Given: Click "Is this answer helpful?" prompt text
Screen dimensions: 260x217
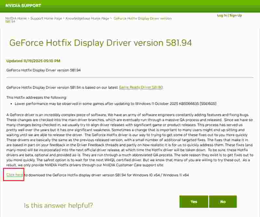Looking at the screenshot, I should [58, 205].
